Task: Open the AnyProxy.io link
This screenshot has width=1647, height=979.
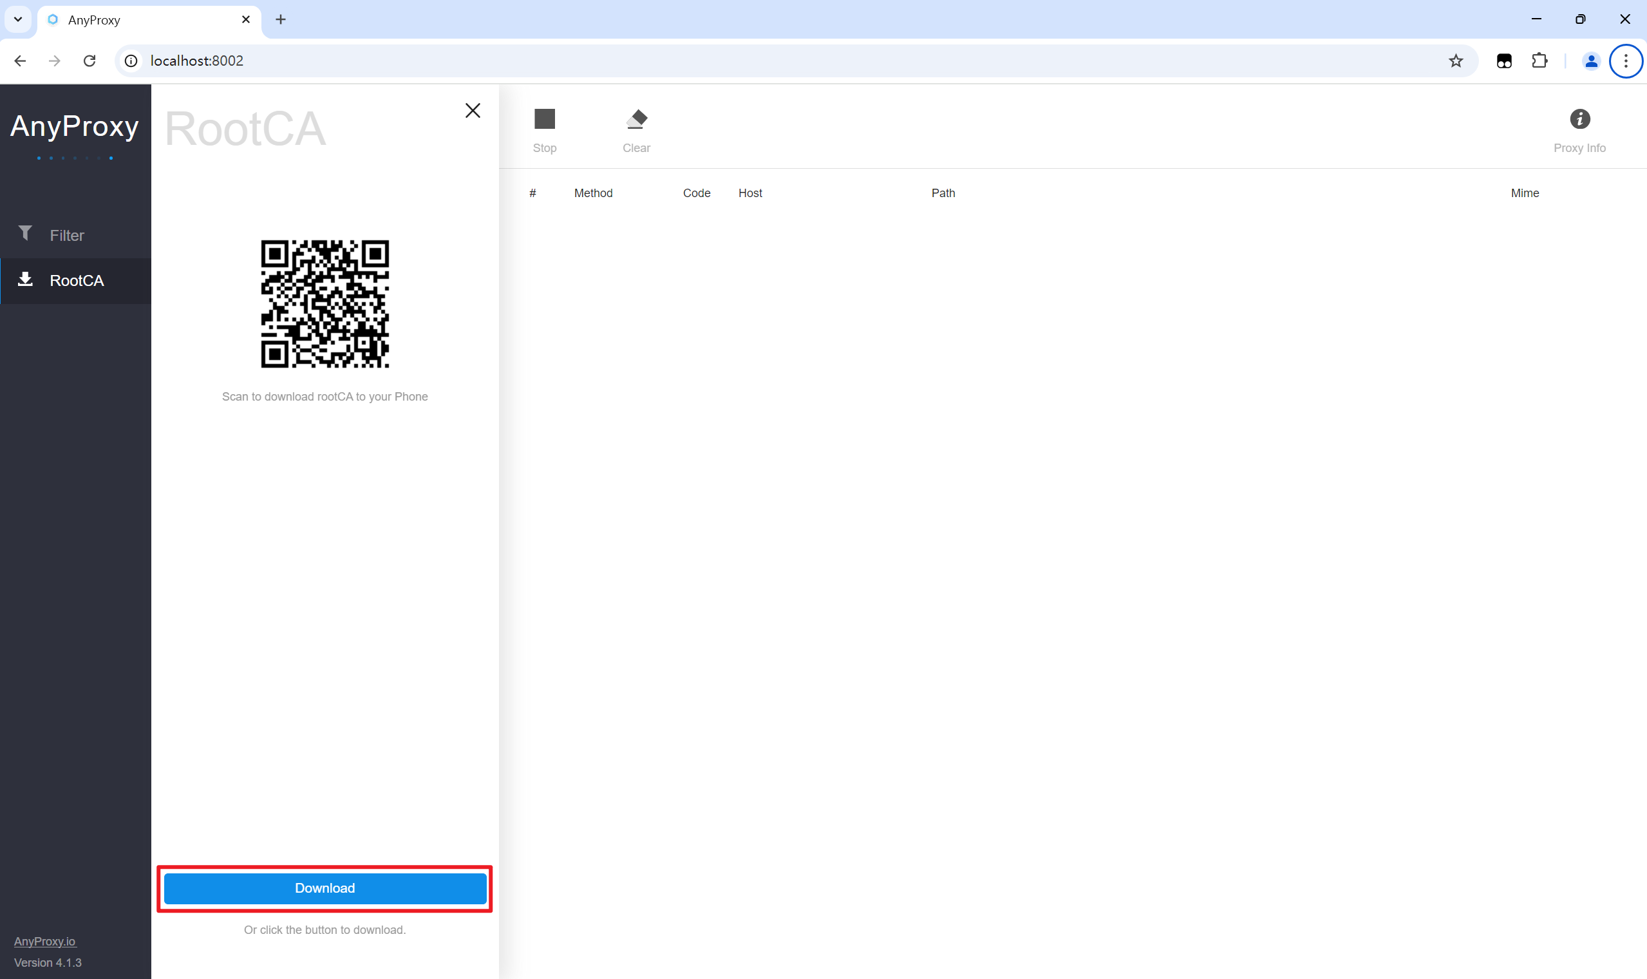Action: [x=45, y=942]
